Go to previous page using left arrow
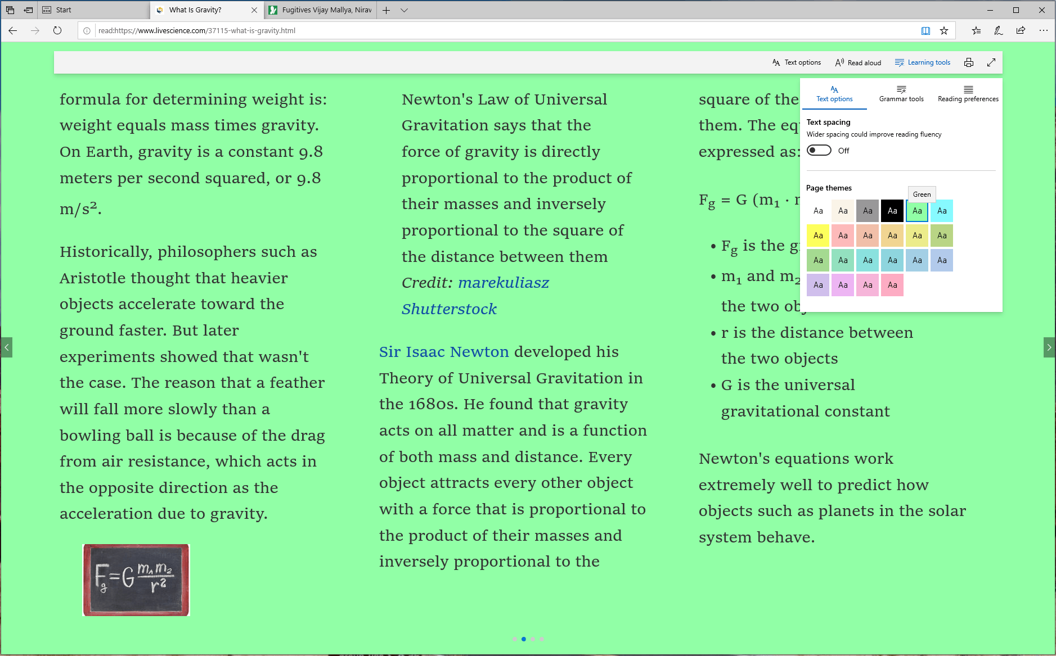The image size is (1056, 656). coord(6,347)
